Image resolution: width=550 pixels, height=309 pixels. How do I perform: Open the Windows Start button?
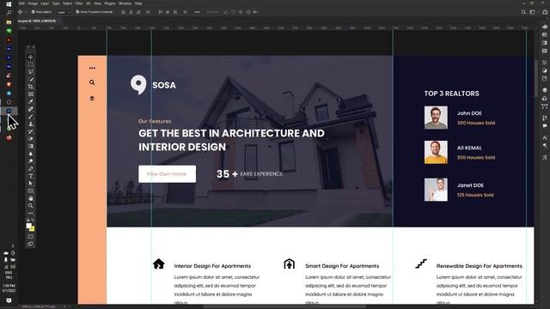coord(9,3)
